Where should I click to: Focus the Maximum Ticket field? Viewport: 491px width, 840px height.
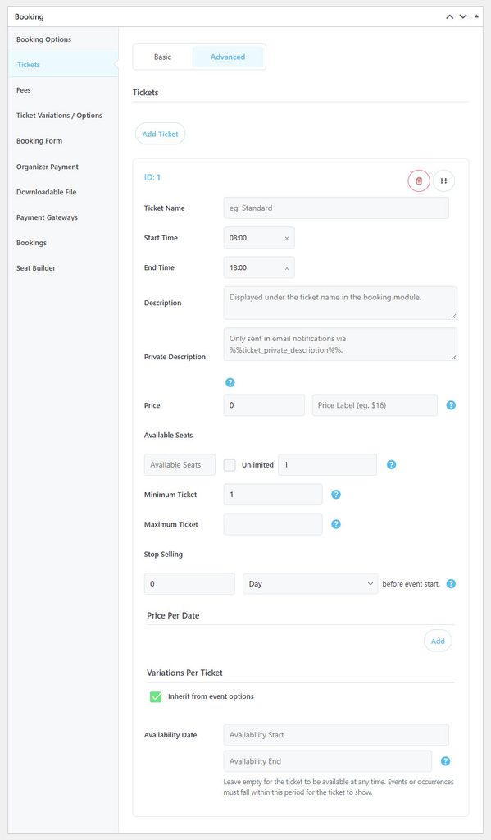[x=273, y=524]
